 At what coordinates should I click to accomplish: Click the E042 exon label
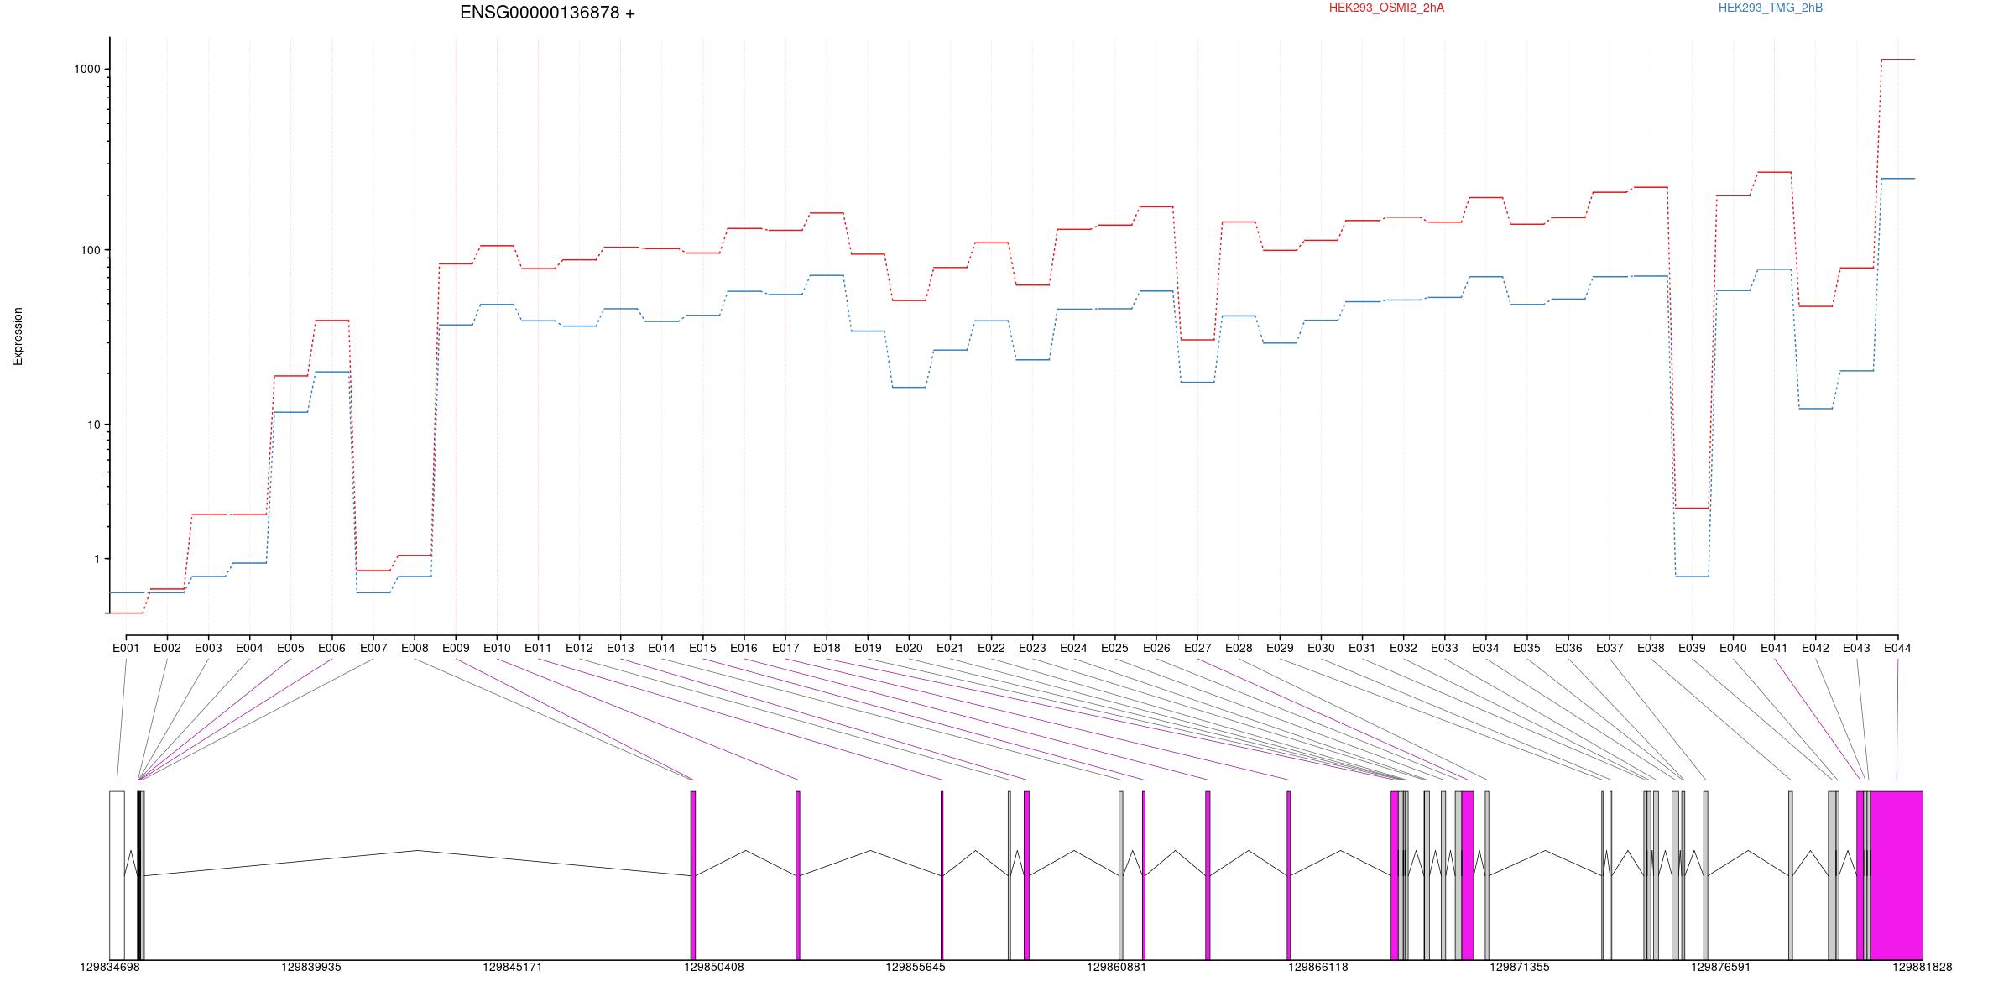coord(1815,648)
